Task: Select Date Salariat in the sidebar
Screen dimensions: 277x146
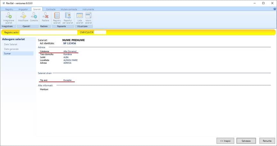Action: (11, 44)
